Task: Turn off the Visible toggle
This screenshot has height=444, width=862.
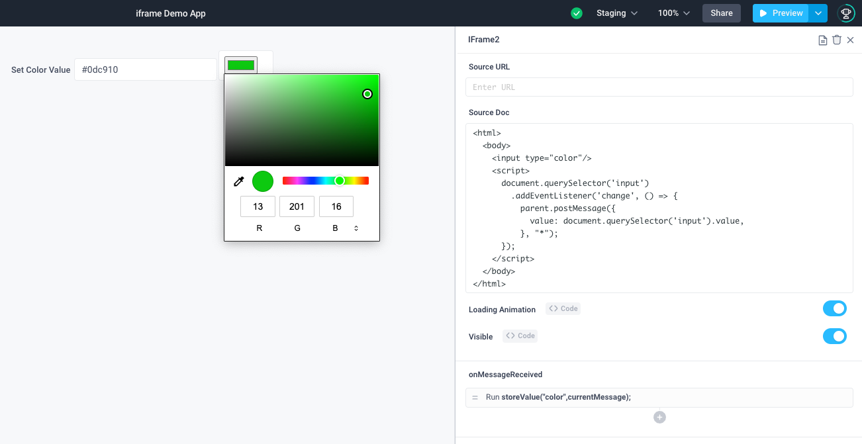Action: pyautogui.click(x=835, y=336)
